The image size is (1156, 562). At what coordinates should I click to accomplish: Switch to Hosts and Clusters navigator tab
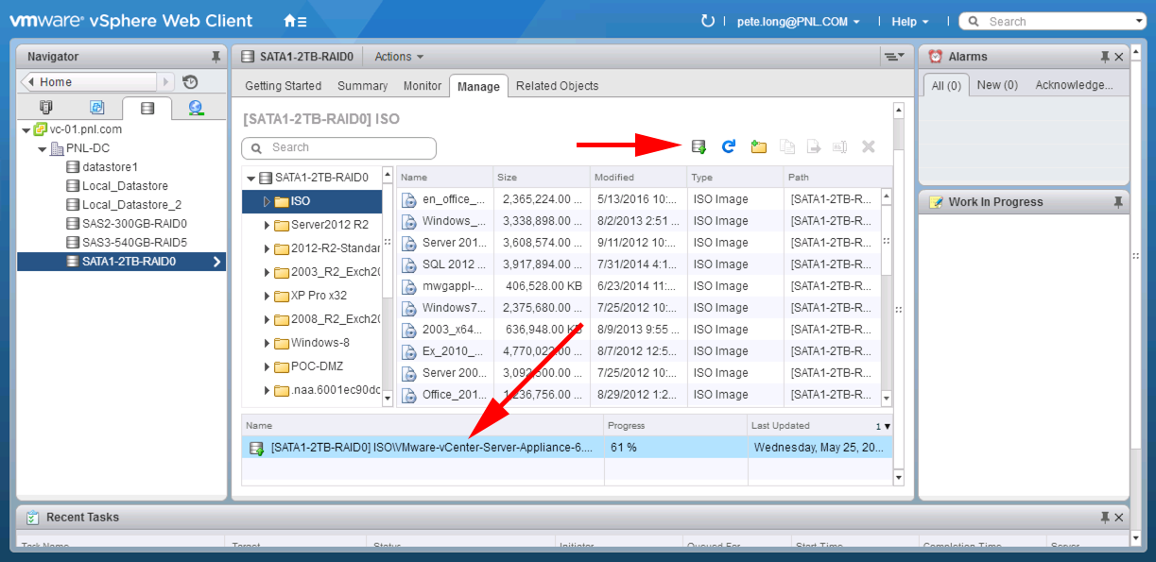(45, 108)
